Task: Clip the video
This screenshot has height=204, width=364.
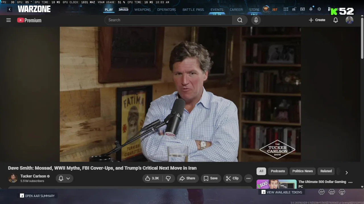Action: (232, 178)
